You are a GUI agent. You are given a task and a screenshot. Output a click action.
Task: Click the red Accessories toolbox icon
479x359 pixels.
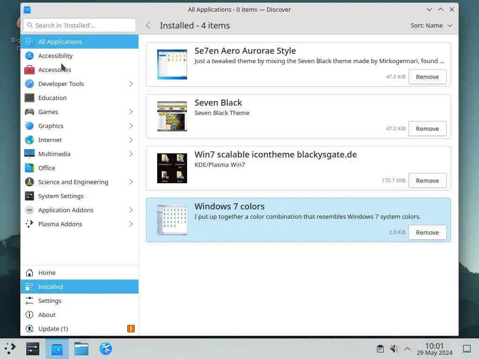[x=29, y=70]
